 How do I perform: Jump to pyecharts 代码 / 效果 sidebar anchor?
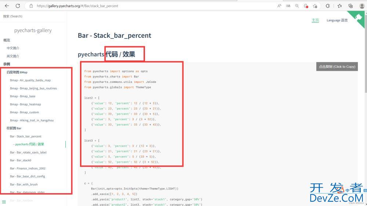[x=29, y=144]
